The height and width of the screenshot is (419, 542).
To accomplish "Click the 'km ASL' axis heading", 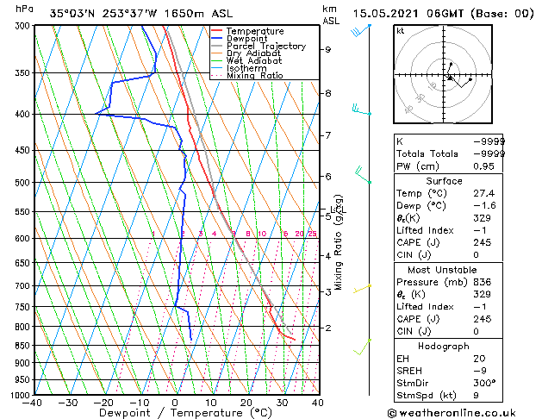I will click(330, 15).
